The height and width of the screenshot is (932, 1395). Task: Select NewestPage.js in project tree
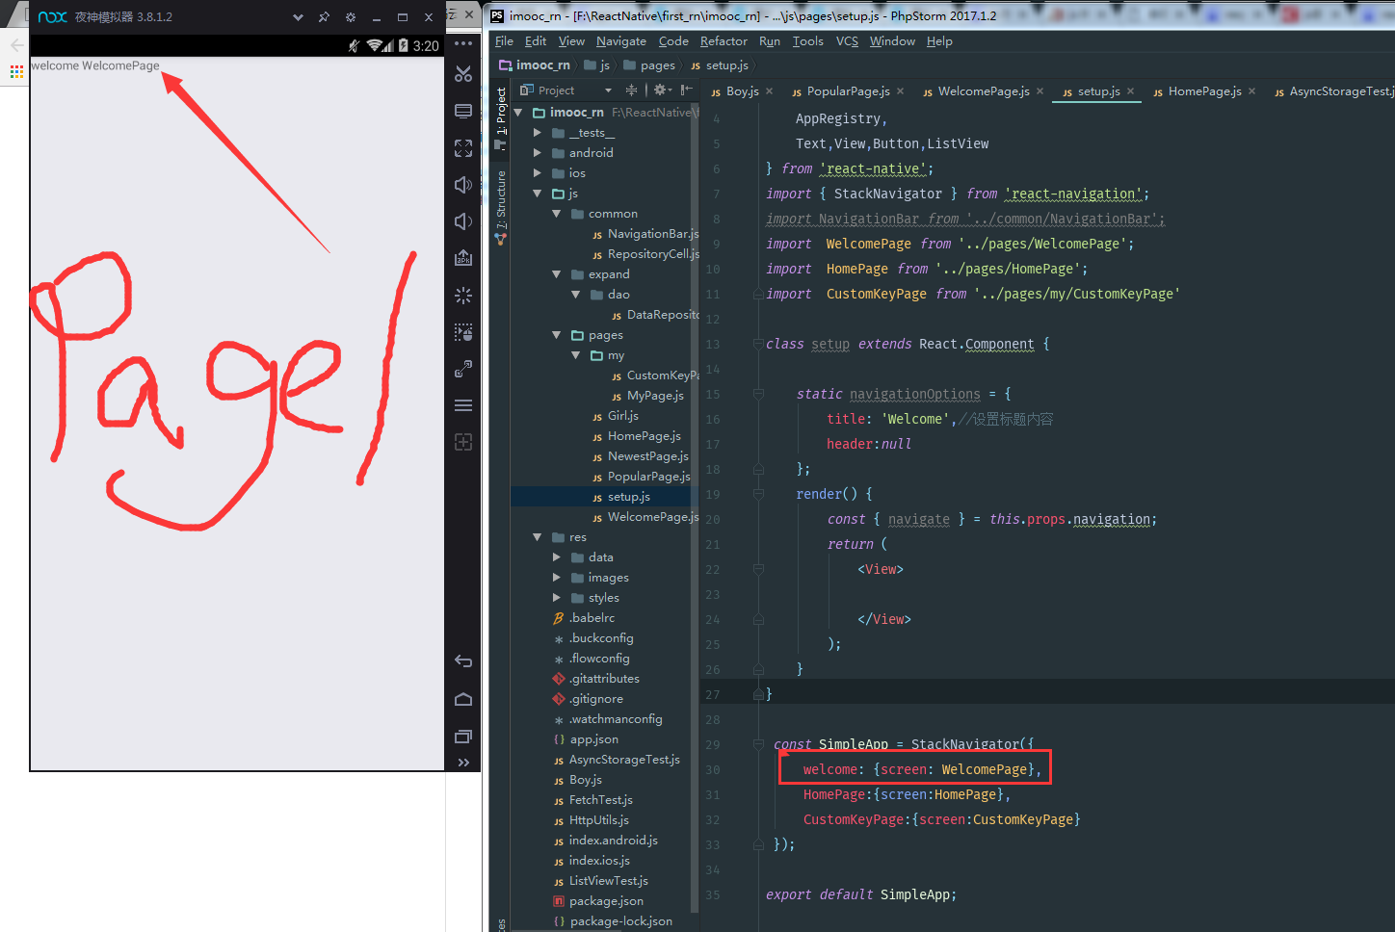click(x=641, y=456)
